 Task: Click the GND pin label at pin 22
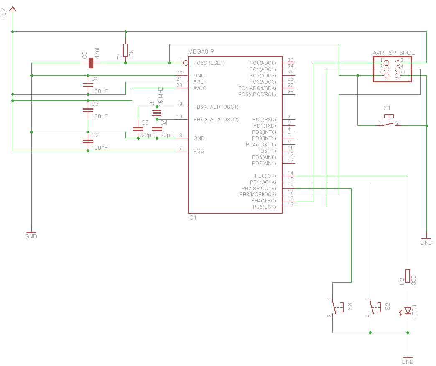(199, 75)
